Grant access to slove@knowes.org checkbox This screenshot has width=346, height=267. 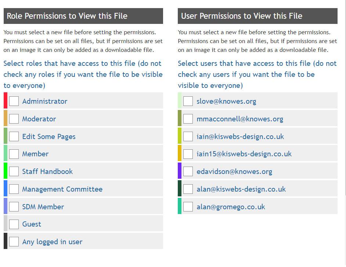click(x=188, y=101)
